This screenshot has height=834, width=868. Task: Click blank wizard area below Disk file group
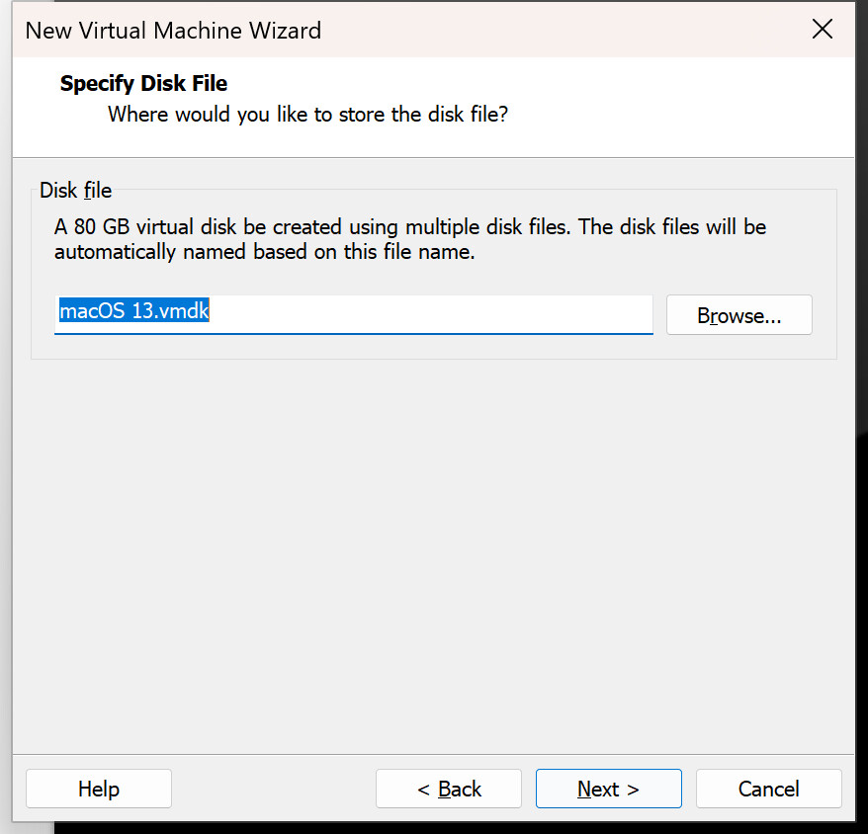(x=433, y=553)
